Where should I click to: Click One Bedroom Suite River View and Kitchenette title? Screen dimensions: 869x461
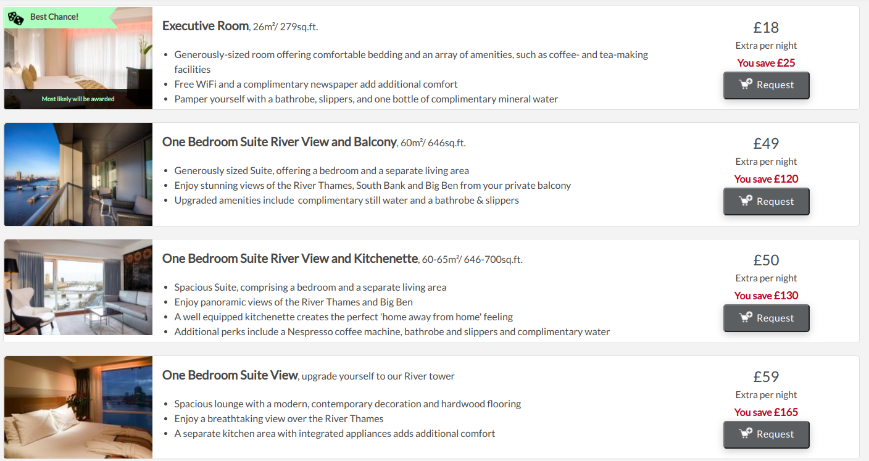289,259
